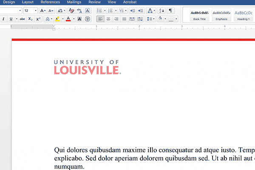
Task: Toggle subscript formatting
Action: pyautogui.click(x=30, y=19)
